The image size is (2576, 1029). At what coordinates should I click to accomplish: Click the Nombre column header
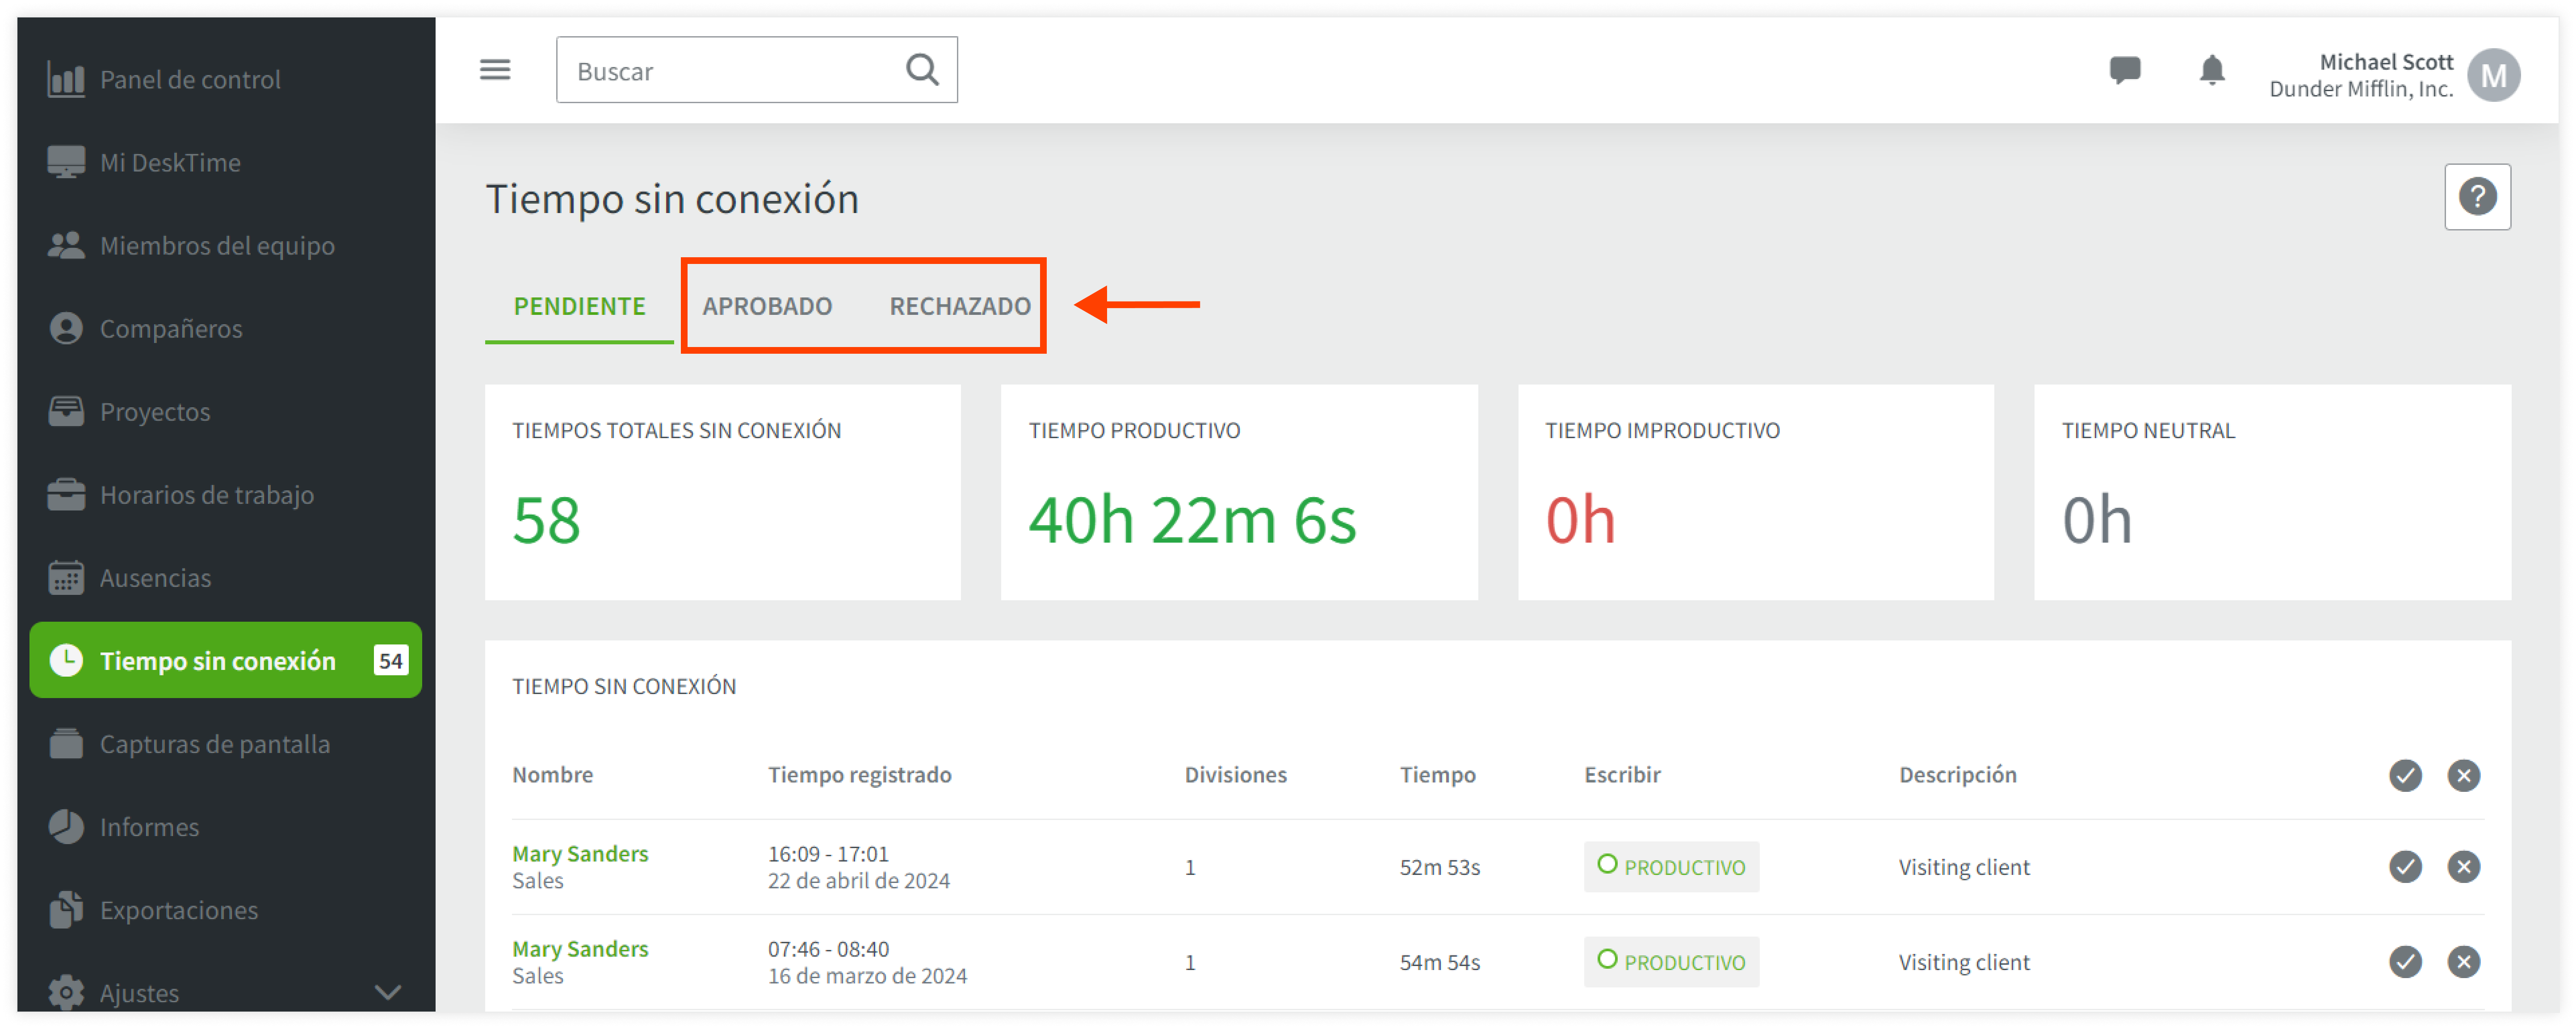coord(552,774)
